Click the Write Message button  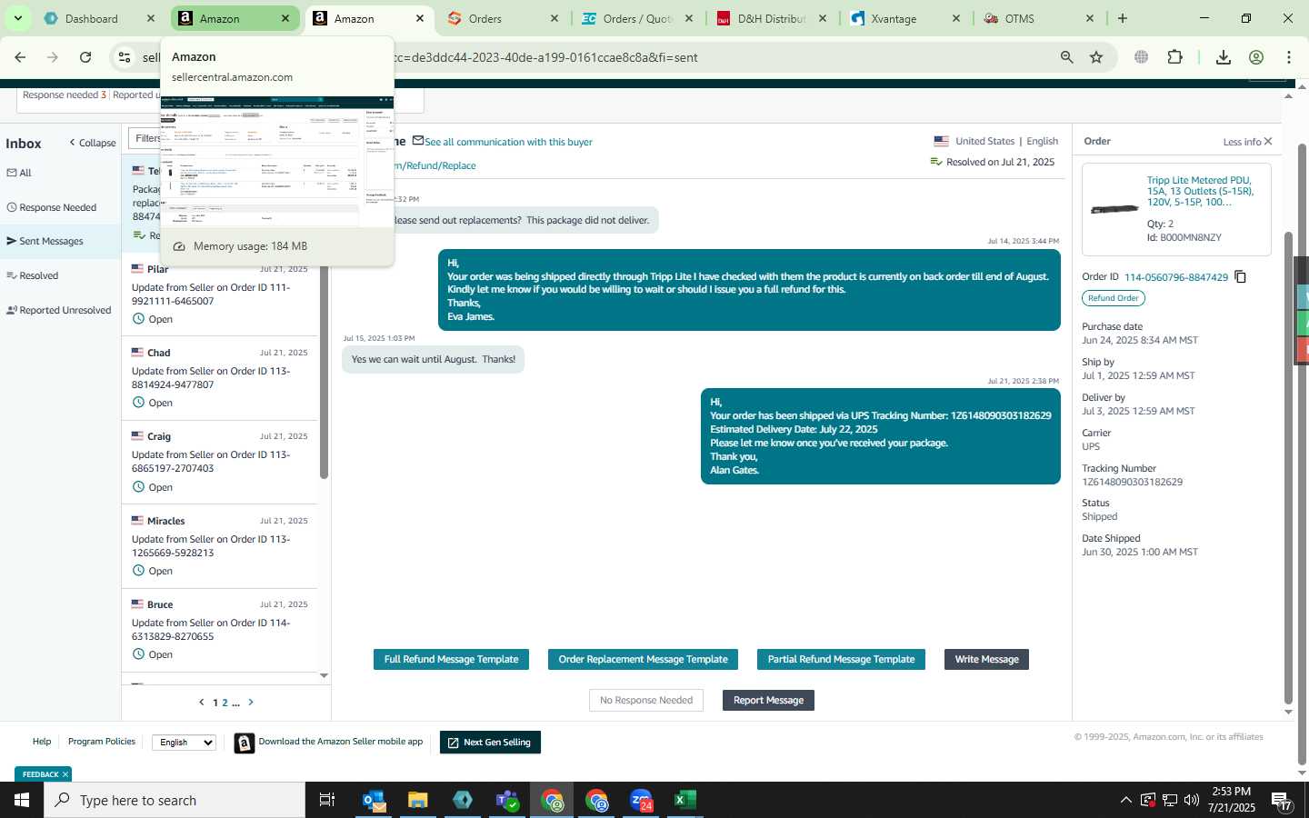pyautogui.click(x=986, y=659)
